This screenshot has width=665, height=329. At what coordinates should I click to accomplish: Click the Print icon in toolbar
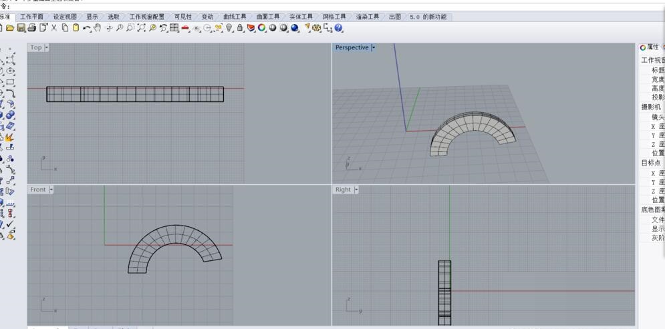[x=31, y=28]
